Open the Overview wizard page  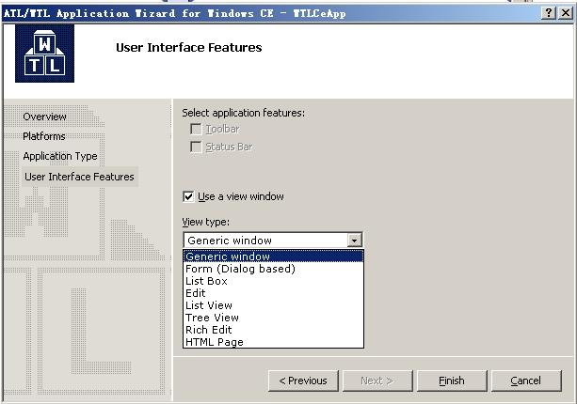(x=44, y=117)
